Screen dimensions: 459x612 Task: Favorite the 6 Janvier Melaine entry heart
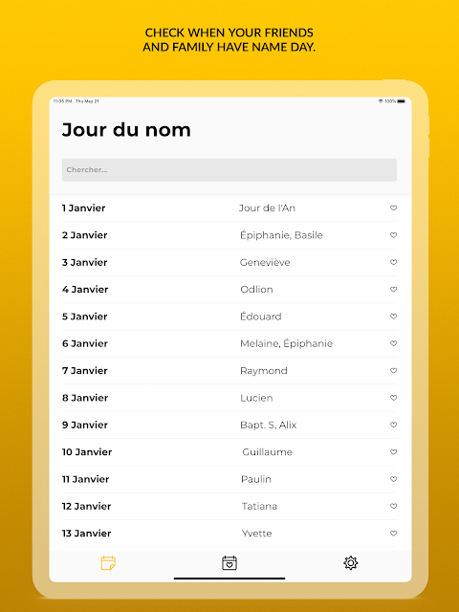pyautogui.click(x=393, y=343)
